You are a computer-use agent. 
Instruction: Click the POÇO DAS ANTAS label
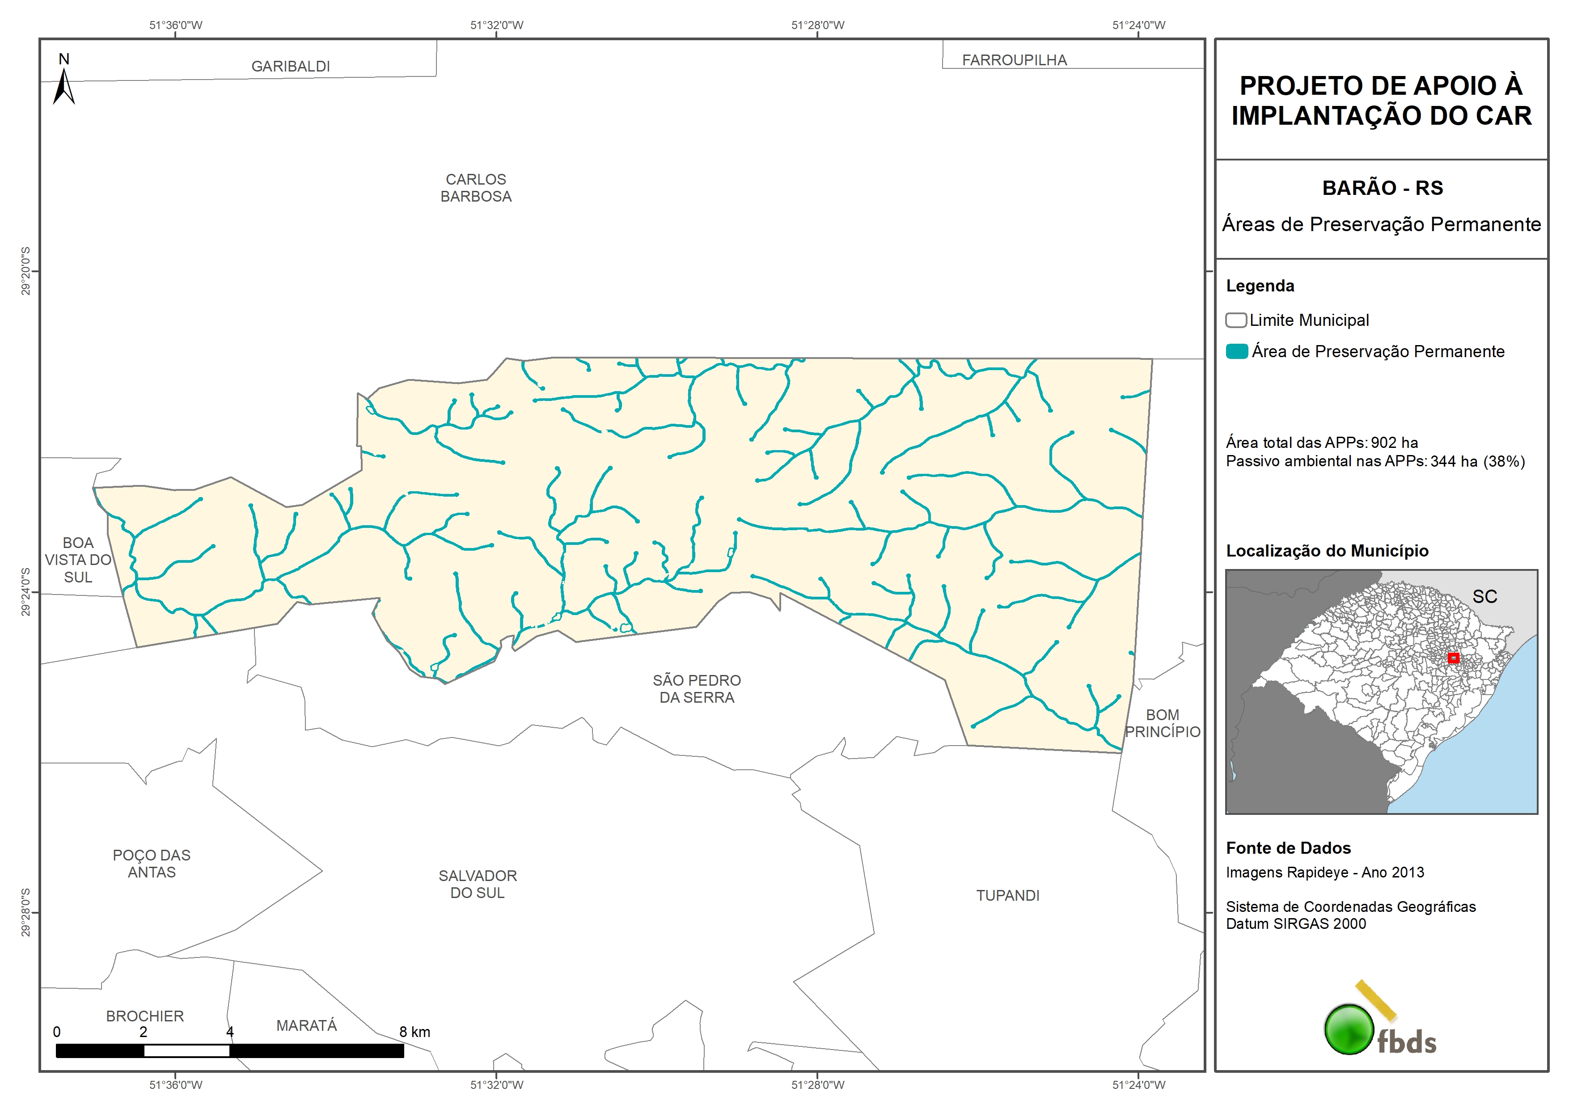[x=152, y=864]
